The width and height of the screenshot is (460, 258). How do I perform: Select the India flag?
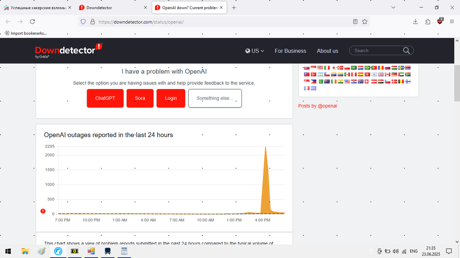[x=340, y=81]
